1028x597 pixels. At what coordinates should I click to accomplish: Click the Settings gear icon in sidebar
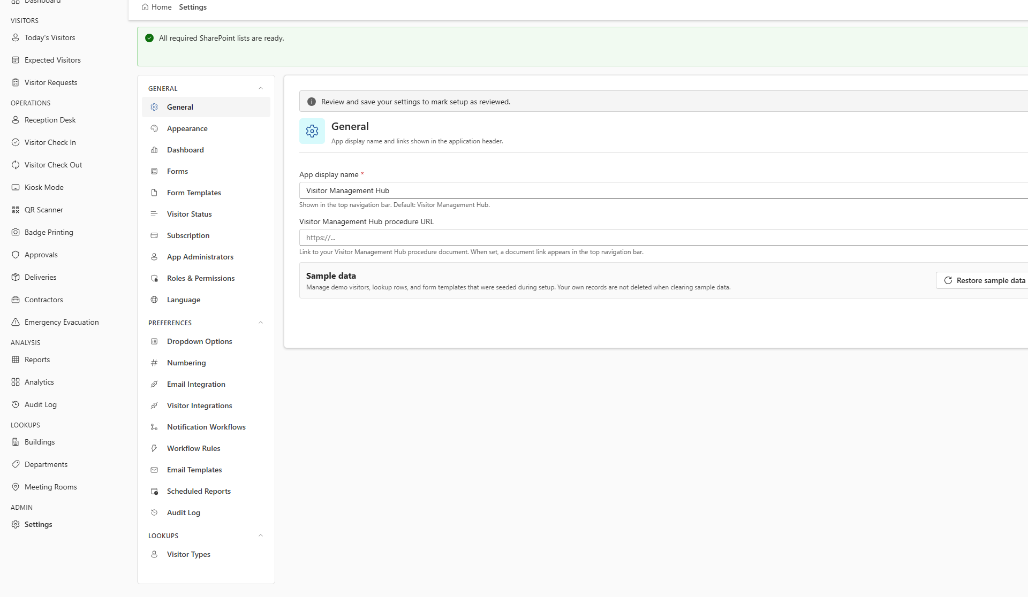pos(16,524)
